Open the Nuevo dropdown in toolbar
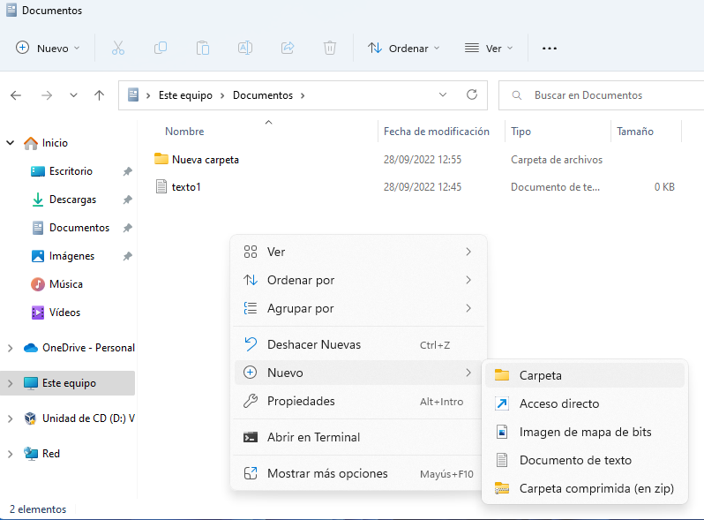 click(48, 48)
